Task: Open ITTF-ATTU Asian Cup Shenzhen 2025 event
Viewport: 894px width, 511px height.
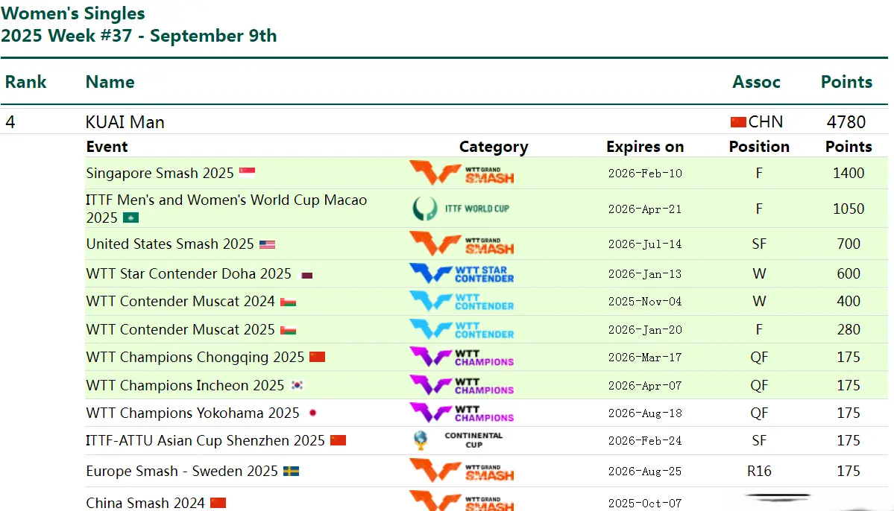Action: (x=206, y=440)
